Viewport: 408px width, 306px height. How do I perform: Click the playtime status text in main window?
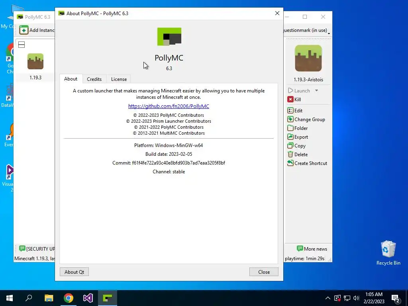point(304,259)
